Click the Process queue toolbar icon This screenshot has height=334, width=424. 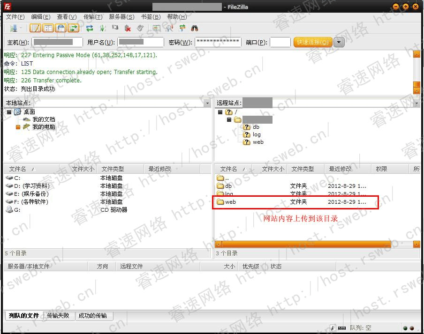pyautogui.click(x=102, y=28)
